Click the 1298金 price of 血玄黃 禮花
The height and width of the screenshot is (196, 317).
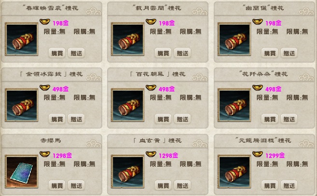(168, 156)
